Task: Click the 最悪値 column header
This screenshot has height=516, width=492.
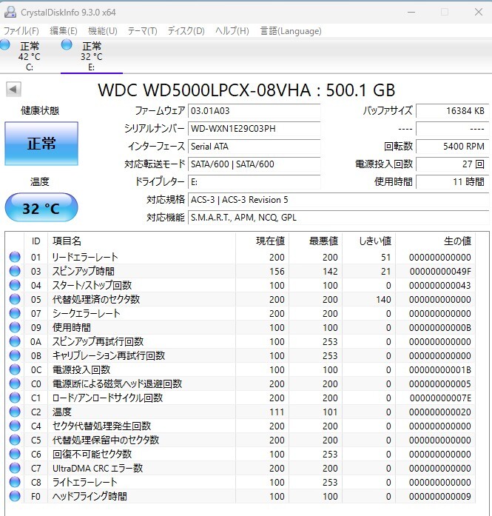Action: pos(315,241)
